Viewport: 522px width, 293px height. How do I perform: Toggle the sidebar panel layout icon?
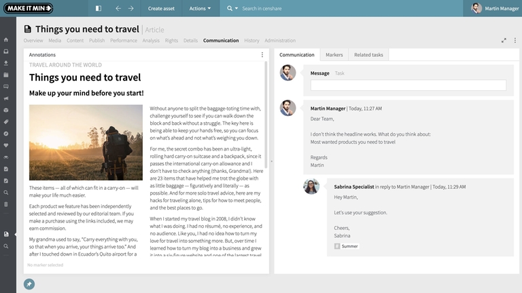coord(98,8)
